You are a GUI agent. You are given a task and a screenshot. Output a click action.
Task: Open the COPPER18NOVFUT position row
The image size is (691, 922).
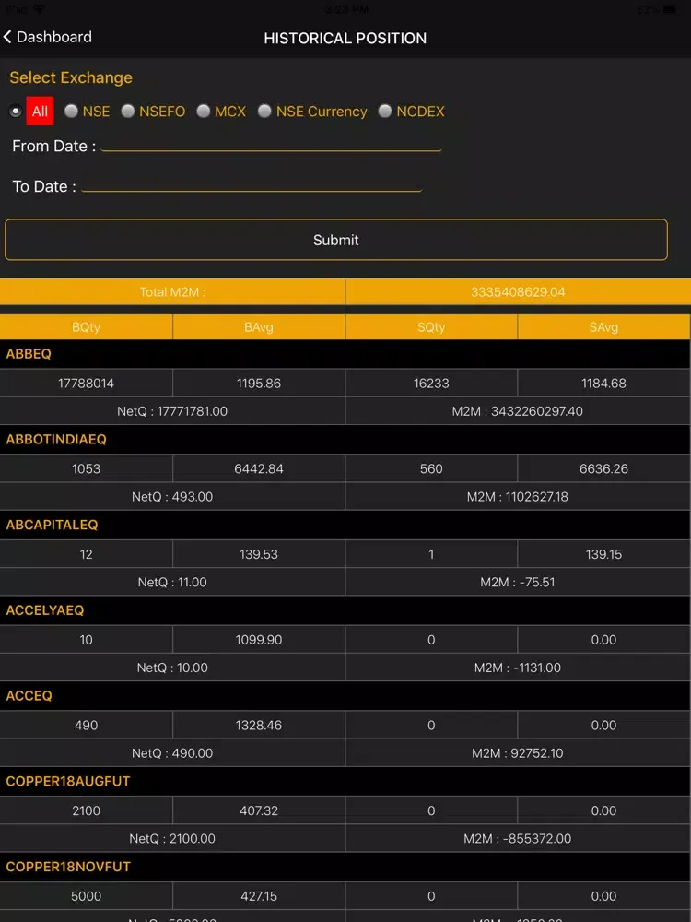pyautogui.click(x=345, y=867)
